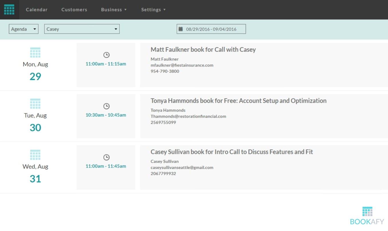Open Casey Sullivan's Intro Call booking
Image resolution: width=388 pixels, height=231 pixels.
pos(232,152)
